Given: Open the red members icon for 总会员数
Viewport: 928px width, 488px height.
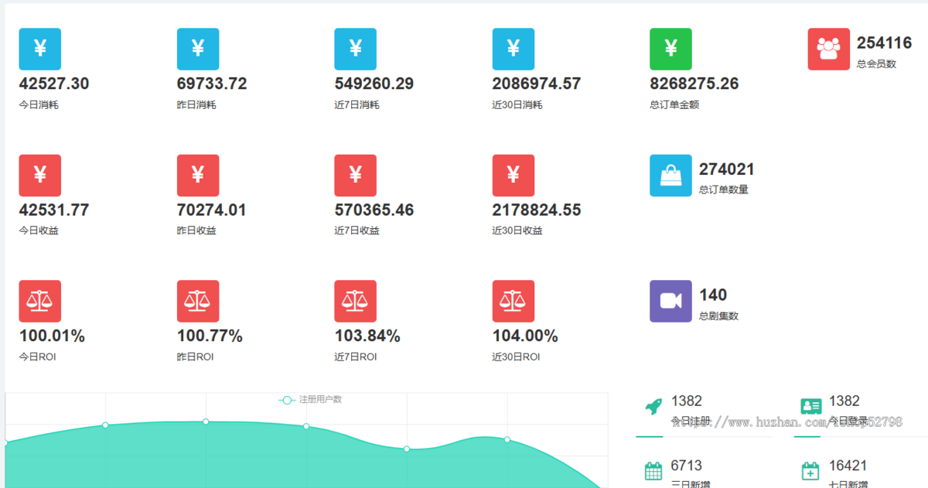Looking at the screenshot, I should pyautogui.click(x=829, y=49).
